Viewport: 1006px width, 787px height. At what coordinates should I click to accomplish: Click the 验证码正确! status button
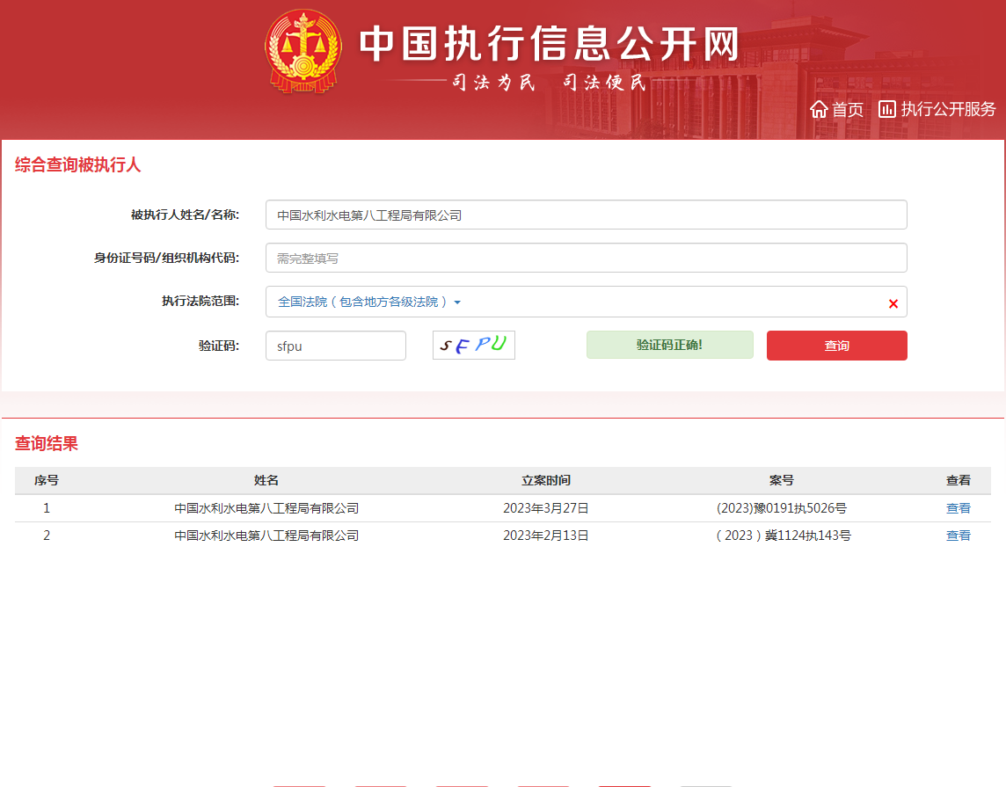pyautogui.click(x=670, y=345)
